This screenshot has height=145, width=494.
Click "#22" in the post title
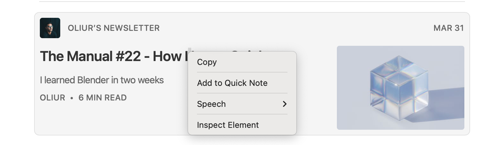click(128, 57)
